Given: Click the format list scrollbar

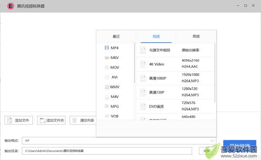Looking at the screenshot, I should (x=134, y=63).
